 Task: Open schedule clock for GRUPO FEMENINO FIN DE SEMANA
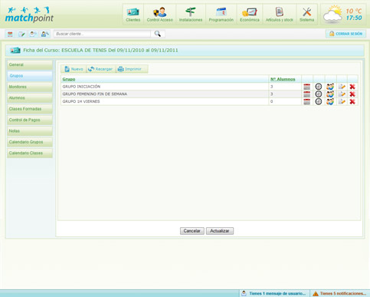pyautogui.click(x=319, y=94)
